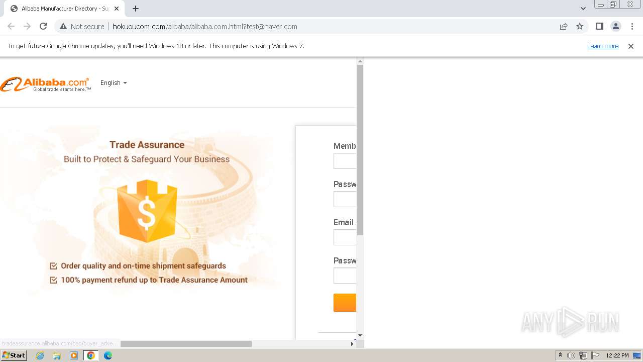The width and height of the screenshot is (643, 362).
Task: Click the page scroll down arrow
Action: tap(360, 335)
